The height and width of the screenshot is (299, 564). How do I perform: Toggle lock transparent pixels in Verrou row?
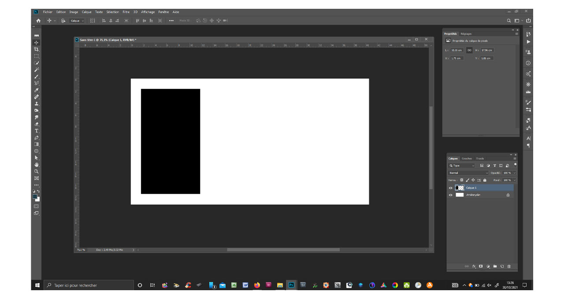[462, 180]
